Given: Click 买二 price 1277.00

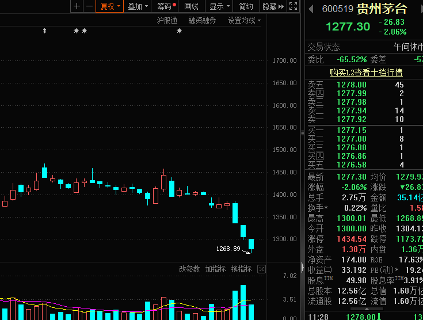Looking at the screenshot, I should pos(352,139).
